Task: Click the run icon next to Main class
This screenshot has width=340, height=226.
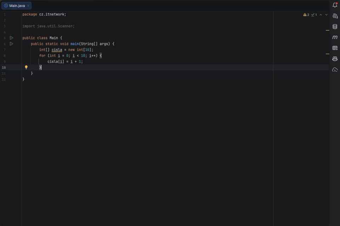Action: (x=11, y=38)
